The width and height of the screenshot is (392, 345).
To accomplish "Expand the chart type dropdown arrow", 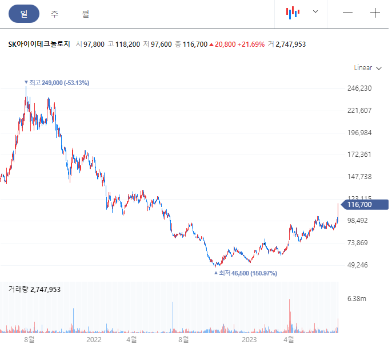I will [315, 12].
